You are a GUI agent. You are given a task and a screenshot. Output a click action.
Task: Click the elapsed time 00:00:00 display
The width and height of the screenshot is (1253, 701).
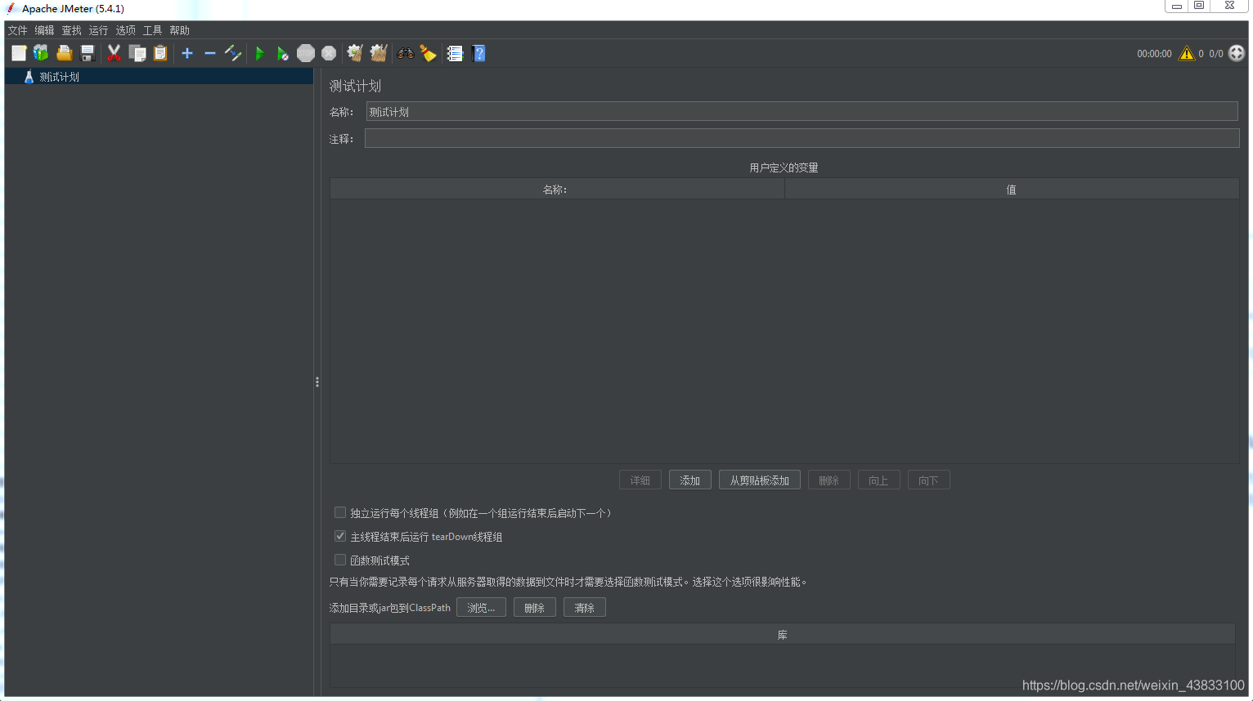tap(1154, 54)
